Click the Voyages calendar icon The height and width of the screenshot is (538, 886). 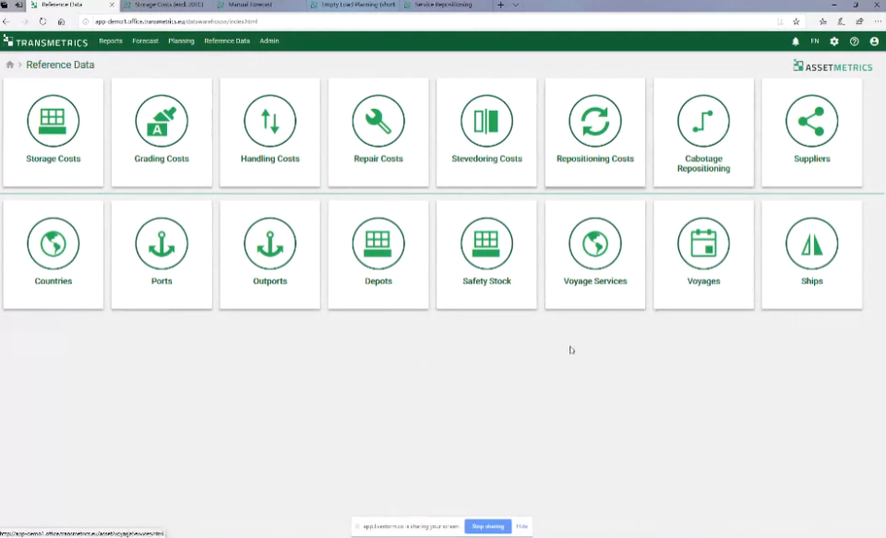click(x=703, y=243)
